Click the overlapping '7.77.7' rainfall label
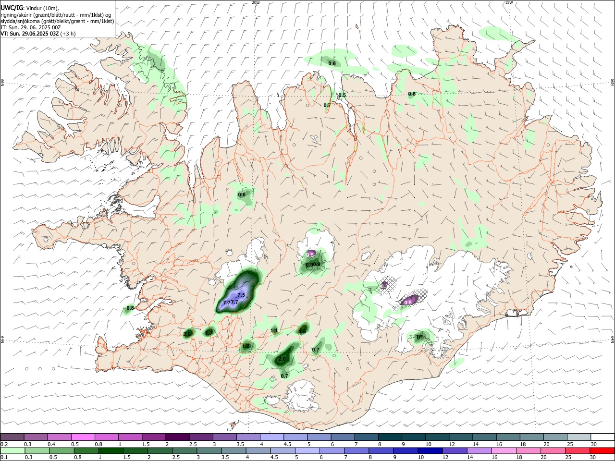Viewport: 615px width, 461px height. point(231,302)
